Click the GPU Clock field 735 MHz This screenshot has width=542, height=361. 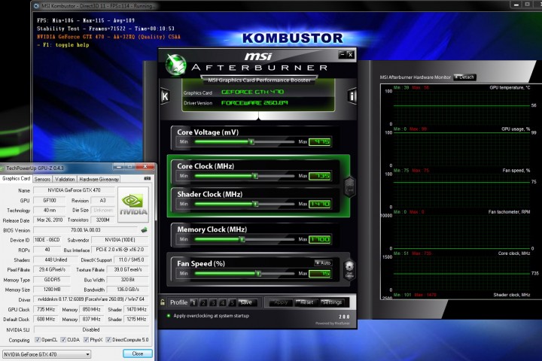(46, 310)
